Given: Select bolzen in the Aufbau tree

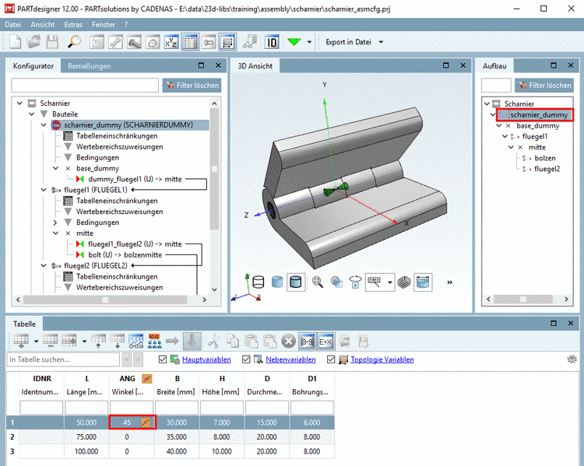Looking at the screenshot, I should [545, 158].
